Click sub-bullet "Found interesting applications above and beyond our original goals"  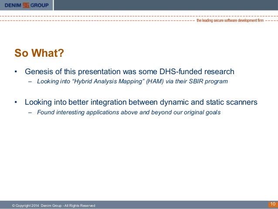tap(129, 112)
